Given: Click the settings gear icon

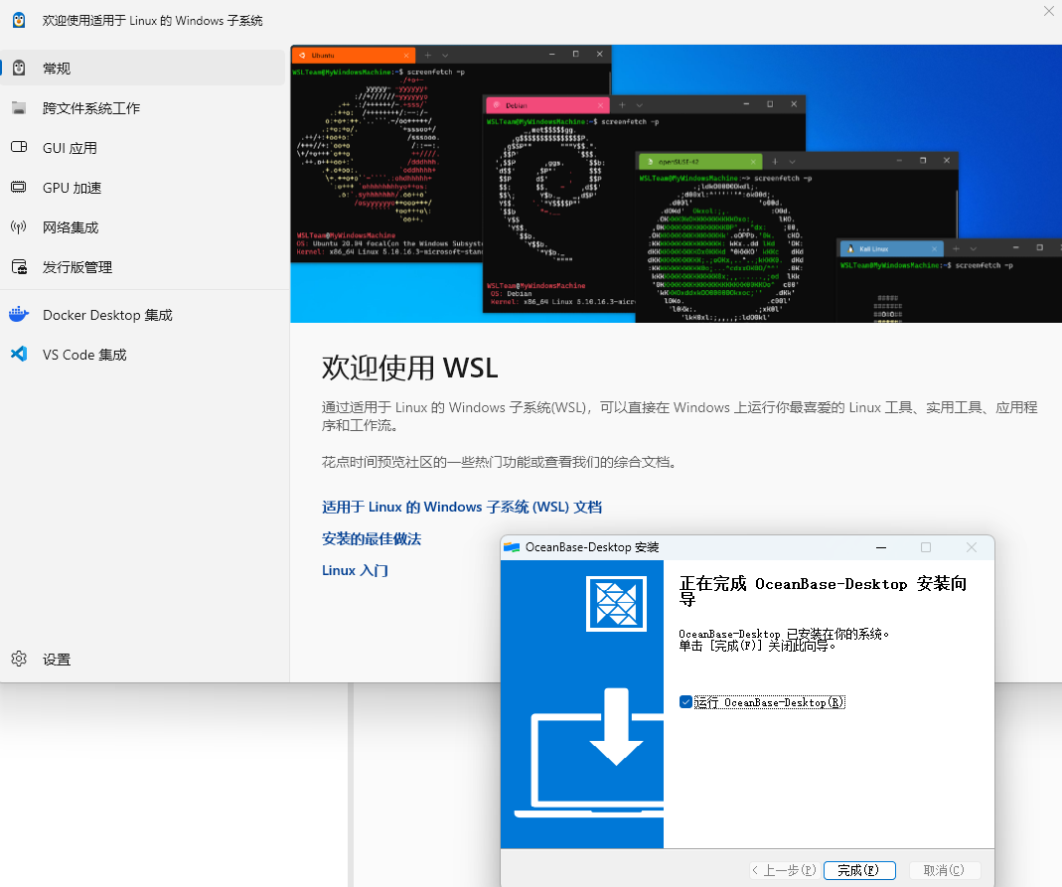Looking at the screenshot, I should (x=19, y=659).
